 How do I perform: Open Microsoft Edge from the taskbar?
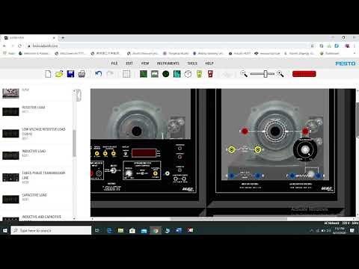click(x=109, y=231)
